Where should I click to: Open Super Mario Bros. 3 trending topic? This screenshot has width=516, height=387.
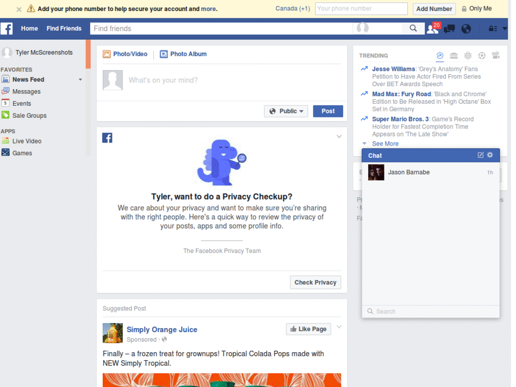[x=400, y=119]
